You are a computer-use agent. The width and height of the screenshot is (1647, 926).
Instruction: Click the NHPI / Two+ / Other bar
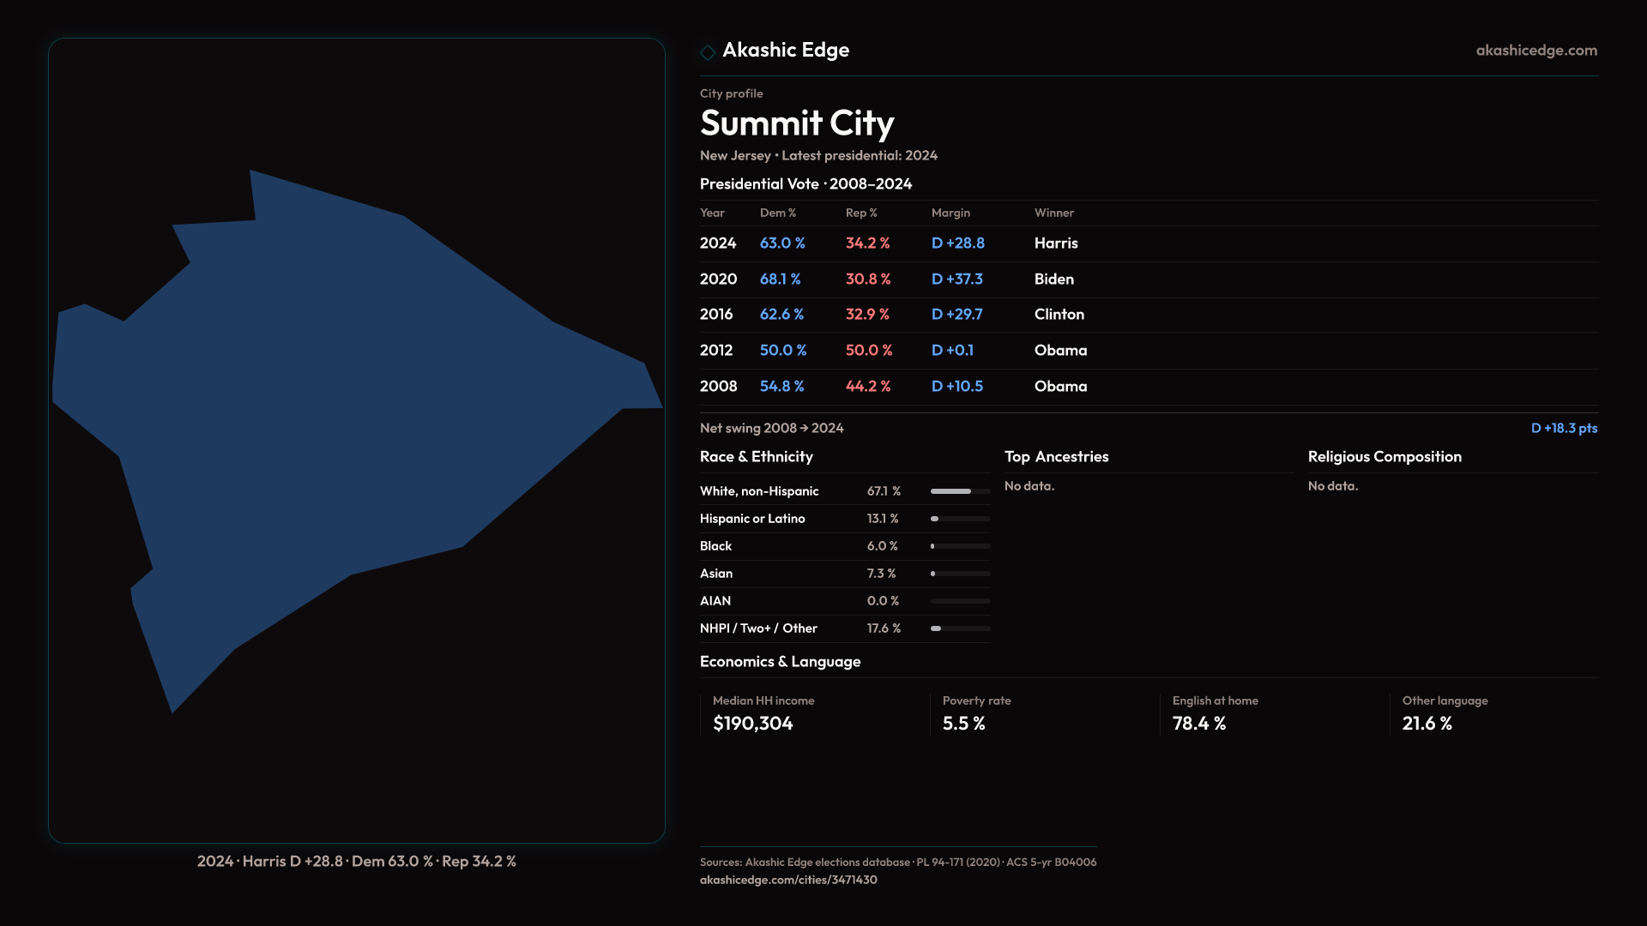point(960,628)
